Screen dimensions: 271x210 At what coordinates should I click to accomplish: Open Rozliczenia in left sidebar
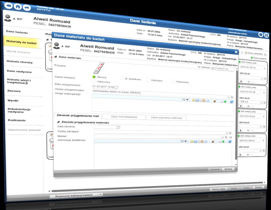17,120
